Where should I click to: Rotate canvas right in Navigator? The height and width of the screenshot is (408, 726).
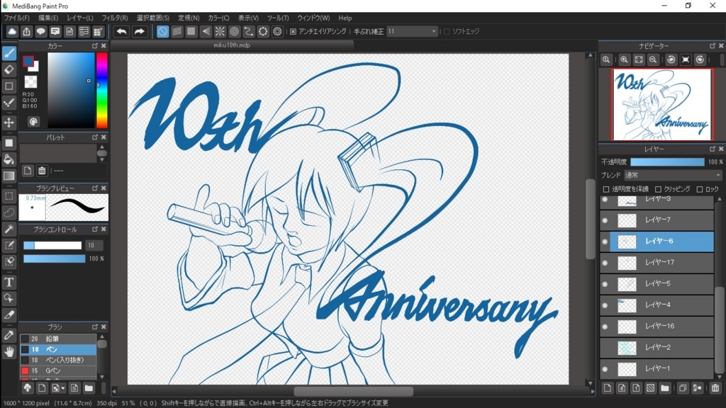pyautogui.click(x=700, y=59)
